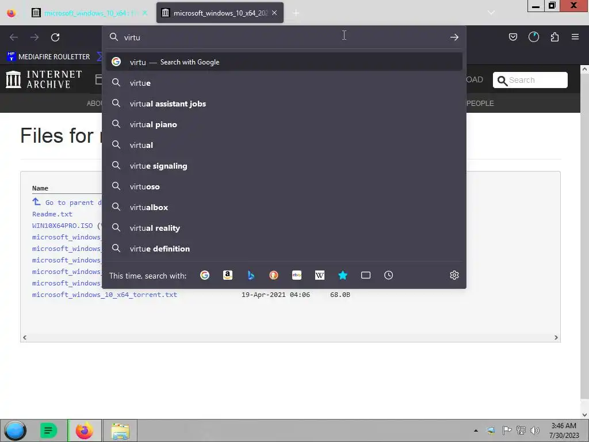Choose the 'virtue definition' suggestion
The image size is (589, 442).
(284, 249)
